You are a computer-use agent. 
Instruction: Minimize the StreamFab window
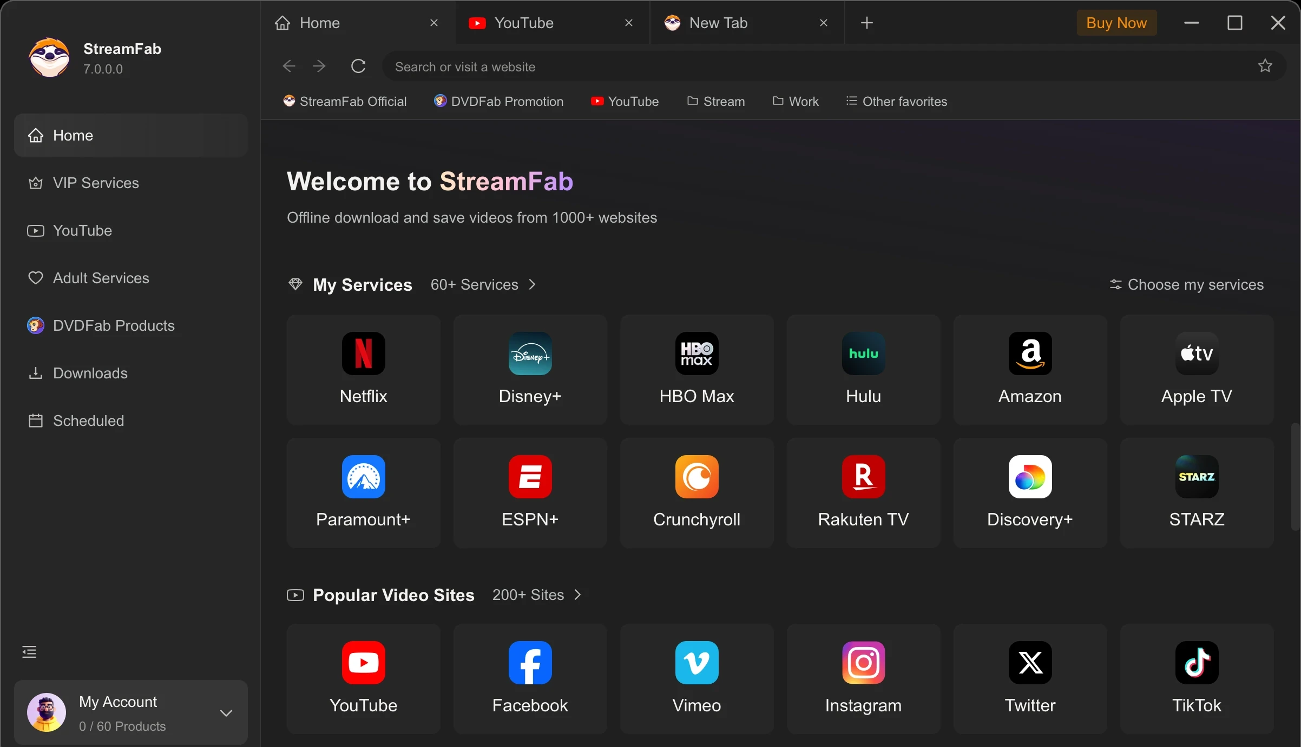(x=1191, y=23)
